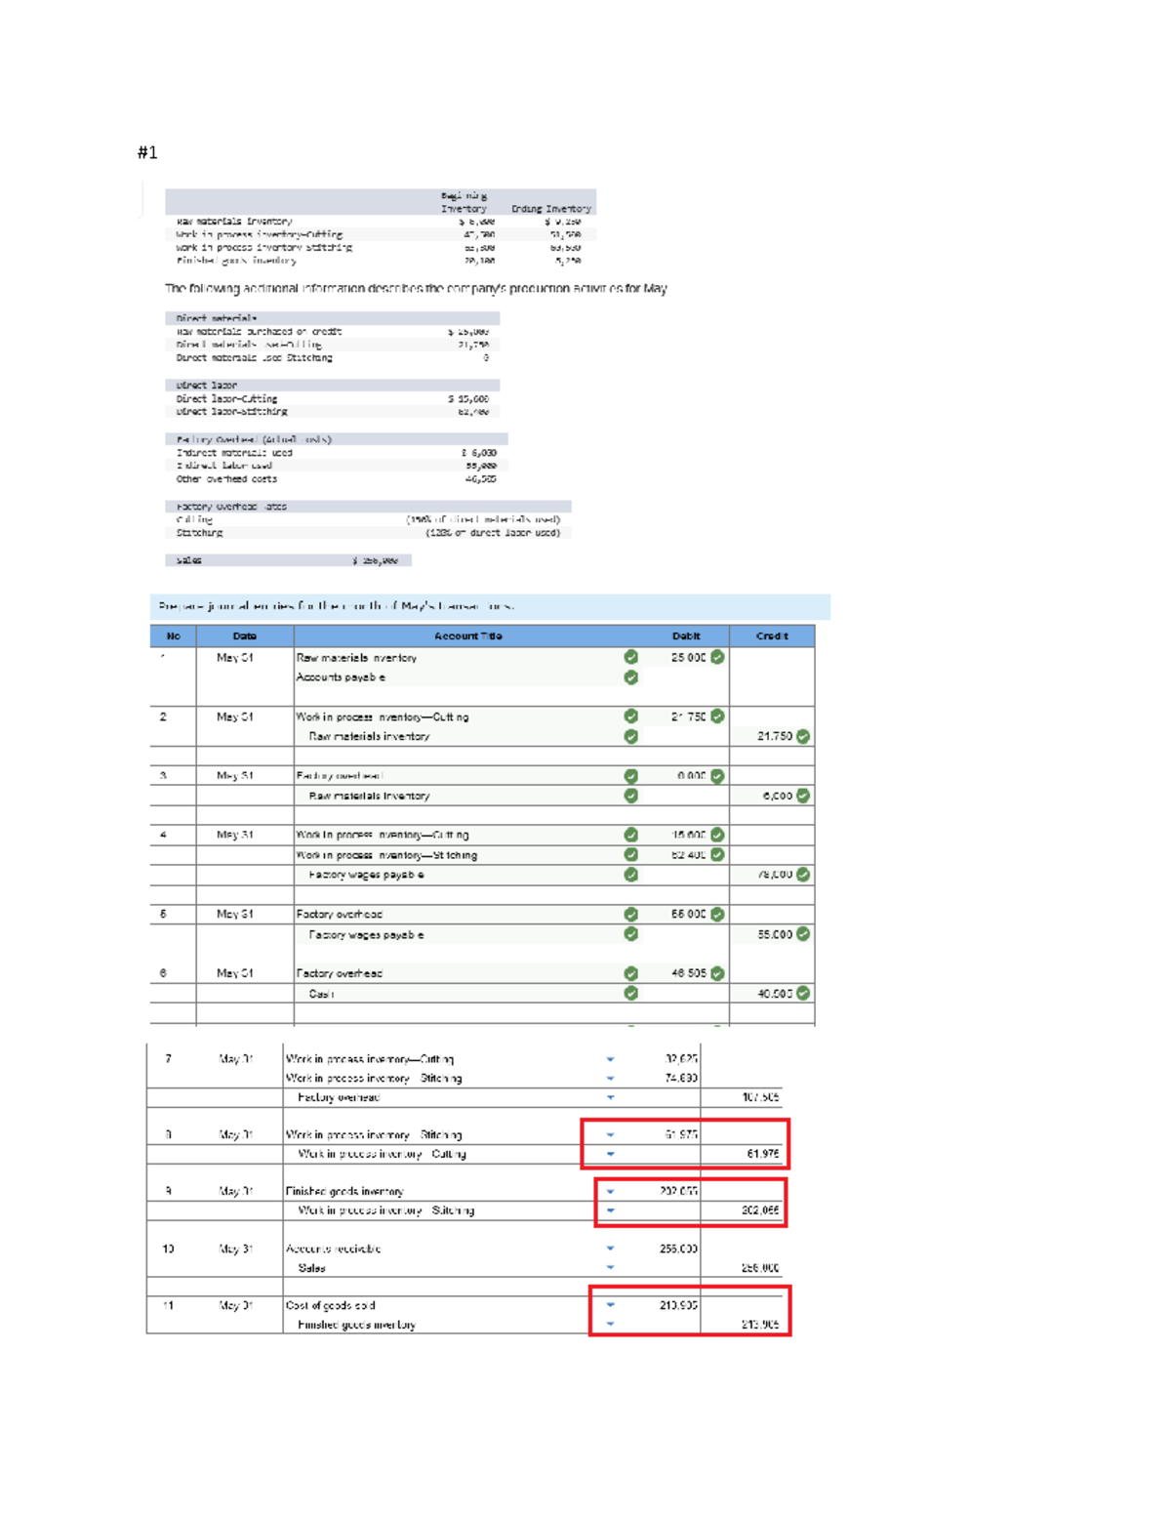1171x1516 pixels.
Task: Click the check mark beside the 21,750 credit amount
Action: click(803, 736)
